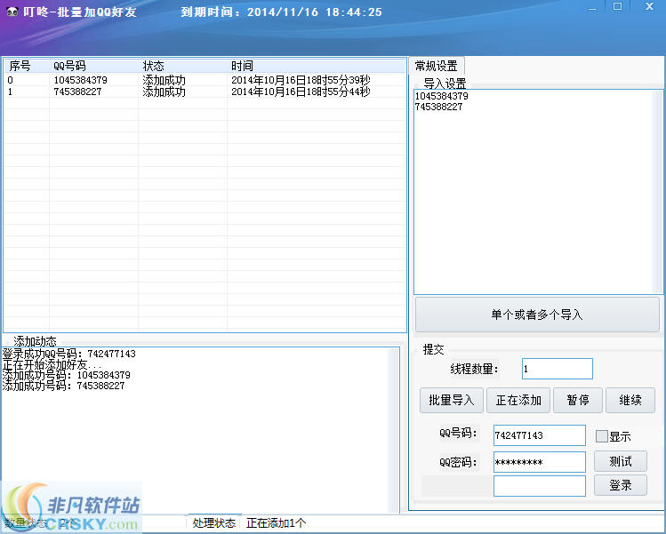This screenshot has width=666, height=534.
Task: Toggle the 显示 password checkbox
Action: tap(601, 436)
